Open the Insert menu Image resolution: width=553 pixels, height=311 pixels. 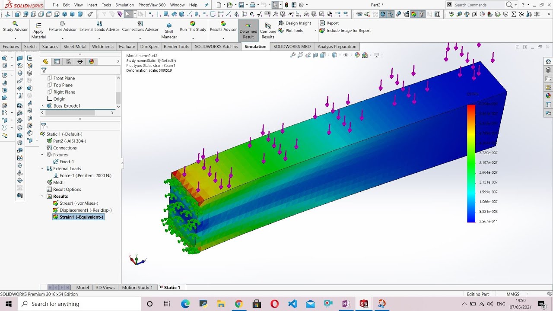pyautogui.click(x=92, y=5)
